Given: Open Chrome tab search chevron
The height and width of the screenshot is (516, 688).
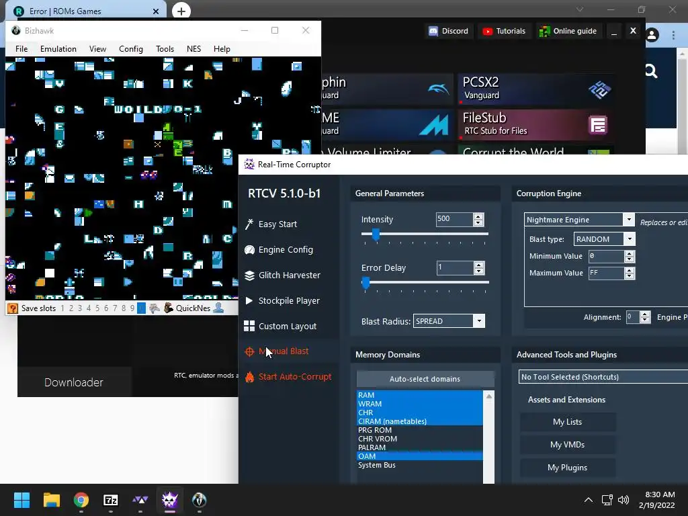Looking at the screenshot, I should coord(580,9).
